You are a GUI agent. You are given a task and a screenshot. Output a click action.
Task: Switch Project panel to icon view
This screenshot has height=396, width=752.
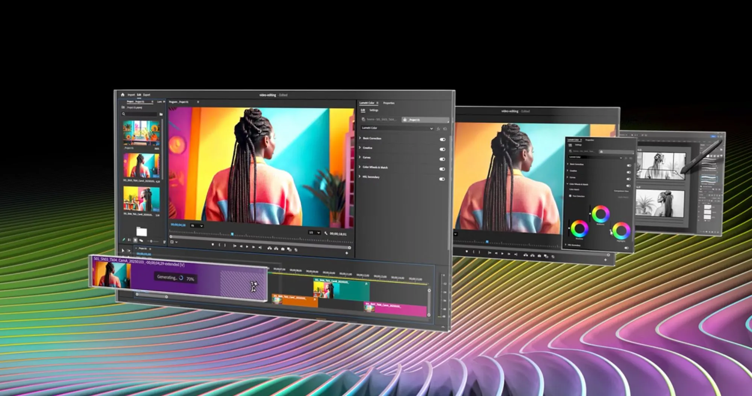(135, 240)
